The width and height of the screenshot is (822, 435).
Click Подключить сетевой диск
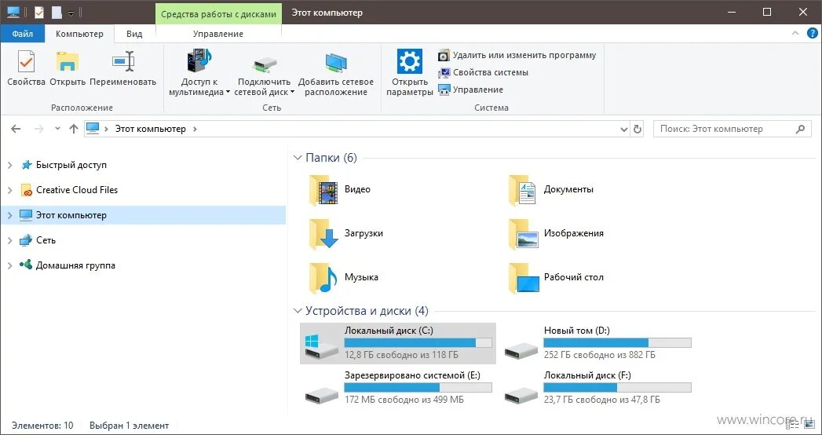(265, 73)
